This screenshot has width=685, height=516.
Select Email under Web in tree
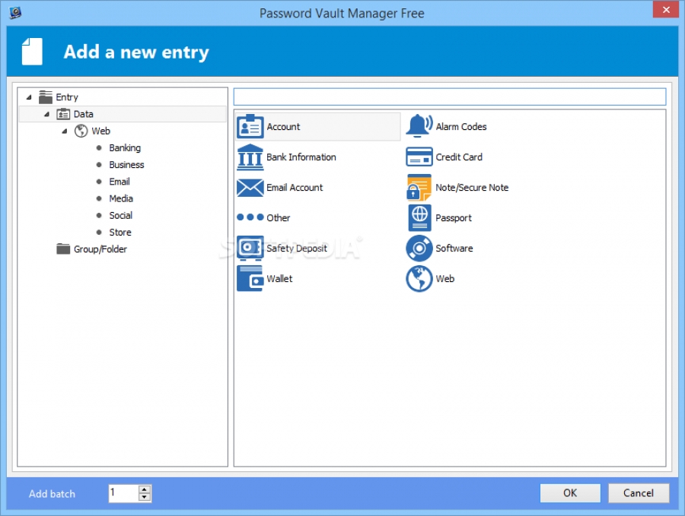coord(119,182)
